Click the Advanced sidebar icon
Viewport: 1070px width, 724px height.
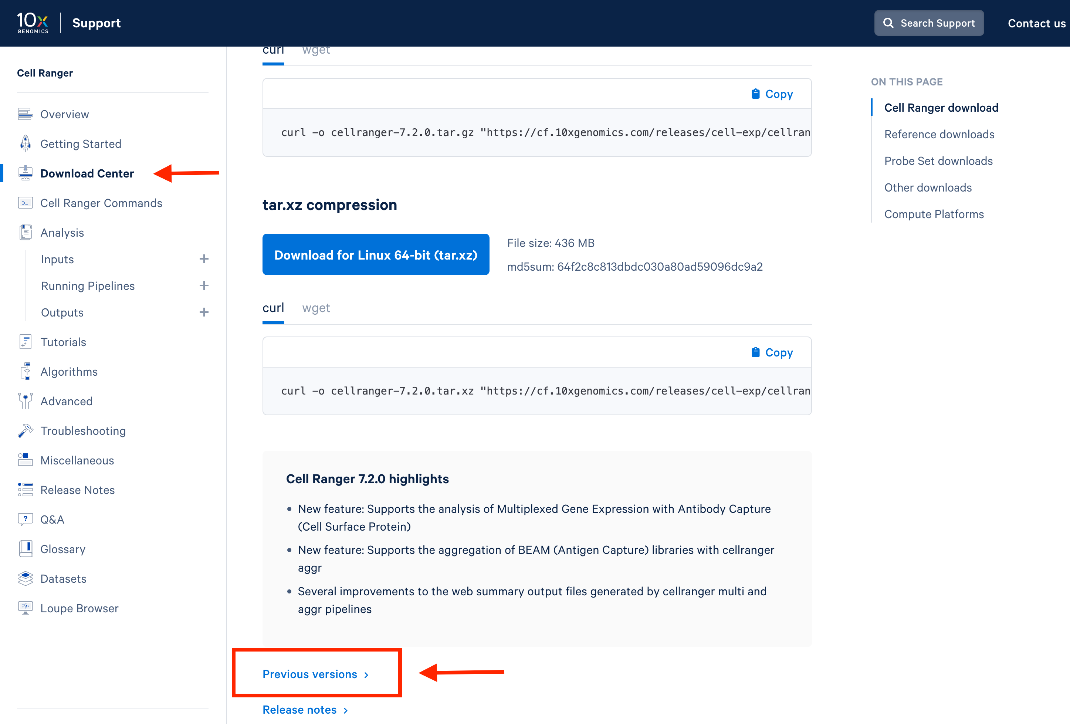25,401
